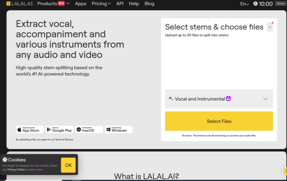Click the clock icon beside 10:00
This screenshot has height=181, width=287.
[256, 4]
